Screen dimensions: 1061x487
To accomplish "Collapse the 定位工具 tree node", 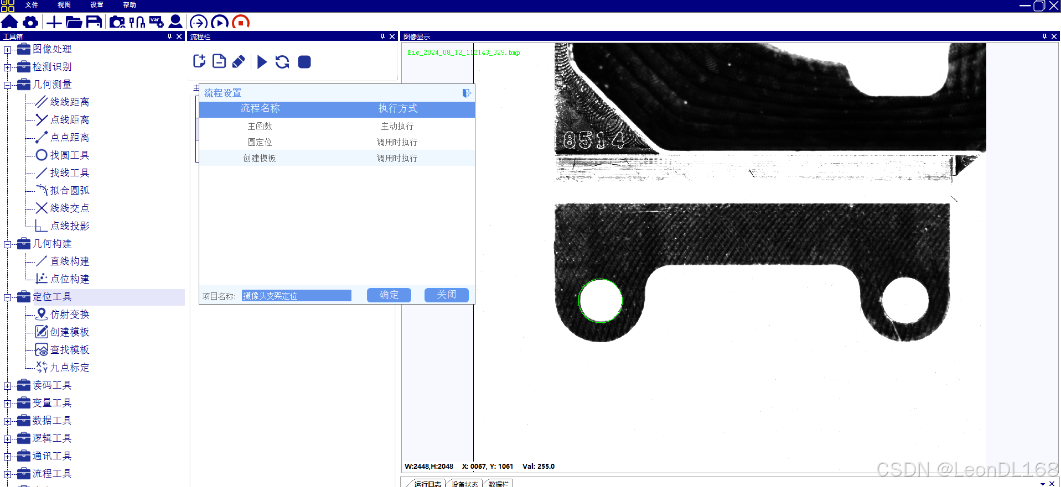I will 7,297.
